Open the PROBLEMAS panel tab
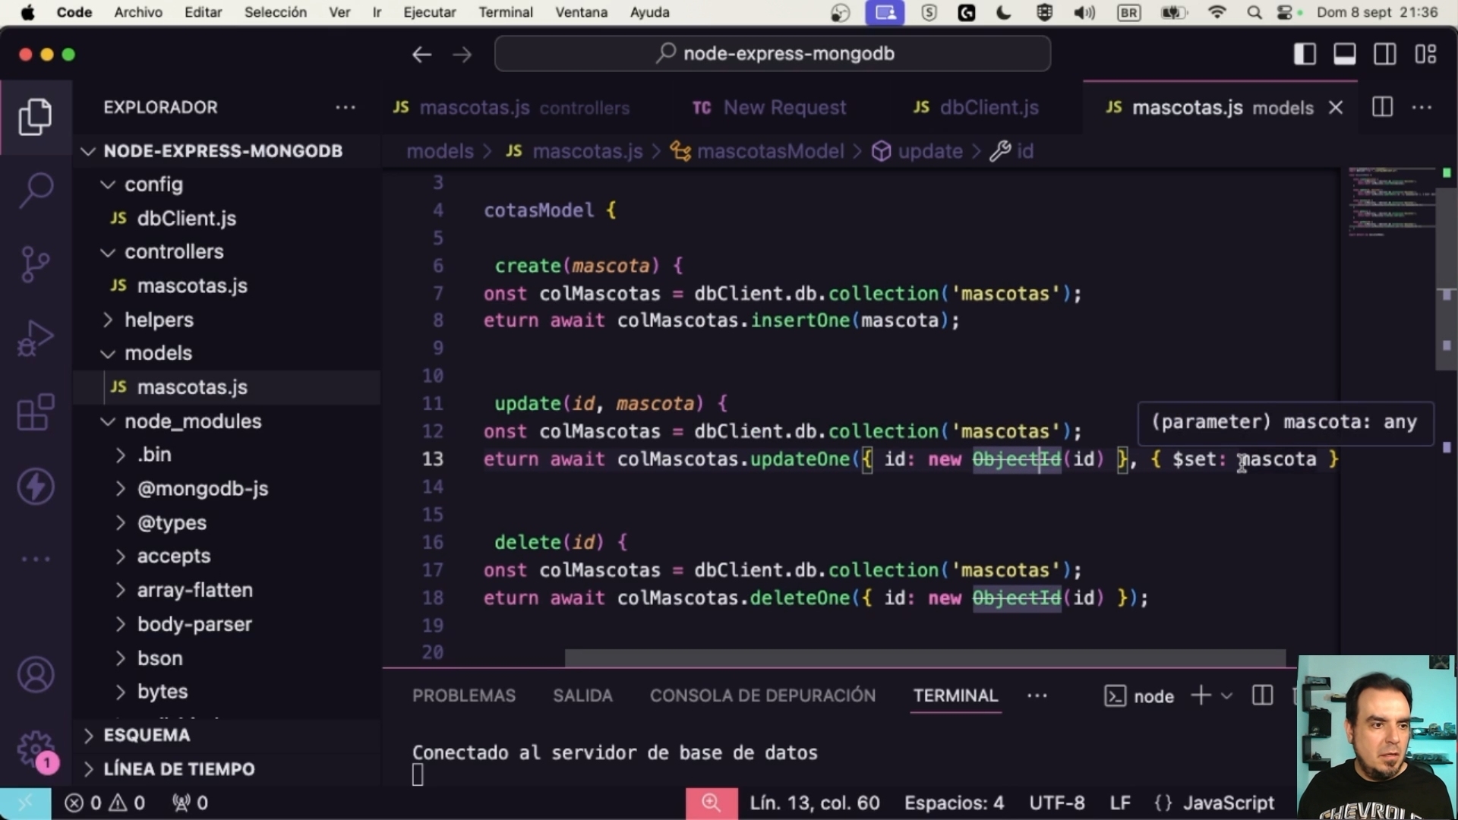 point(464,695)
